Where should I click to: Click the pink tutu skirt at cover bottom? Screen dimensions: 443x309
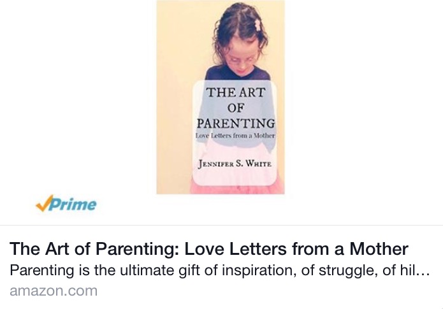pos(237,189)
